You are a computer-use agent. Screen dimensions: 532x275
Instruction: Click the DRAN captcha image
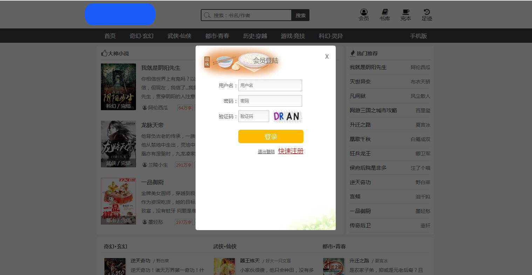(287, 116)
